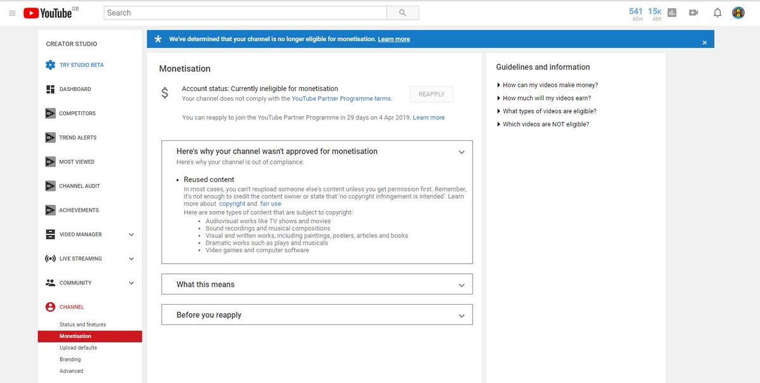Expand How much will my videos earn
Screen dimensions: 760x383
pyautogui.click(x=545, y=98)
